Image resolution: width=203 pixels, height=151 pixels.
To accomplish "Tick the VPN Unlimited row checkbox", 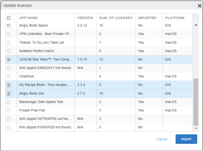I will (x=9, y=34).
